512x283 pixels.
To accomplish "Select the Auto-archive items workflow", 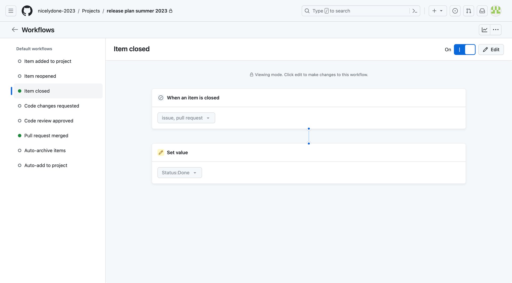I will 45,150.
